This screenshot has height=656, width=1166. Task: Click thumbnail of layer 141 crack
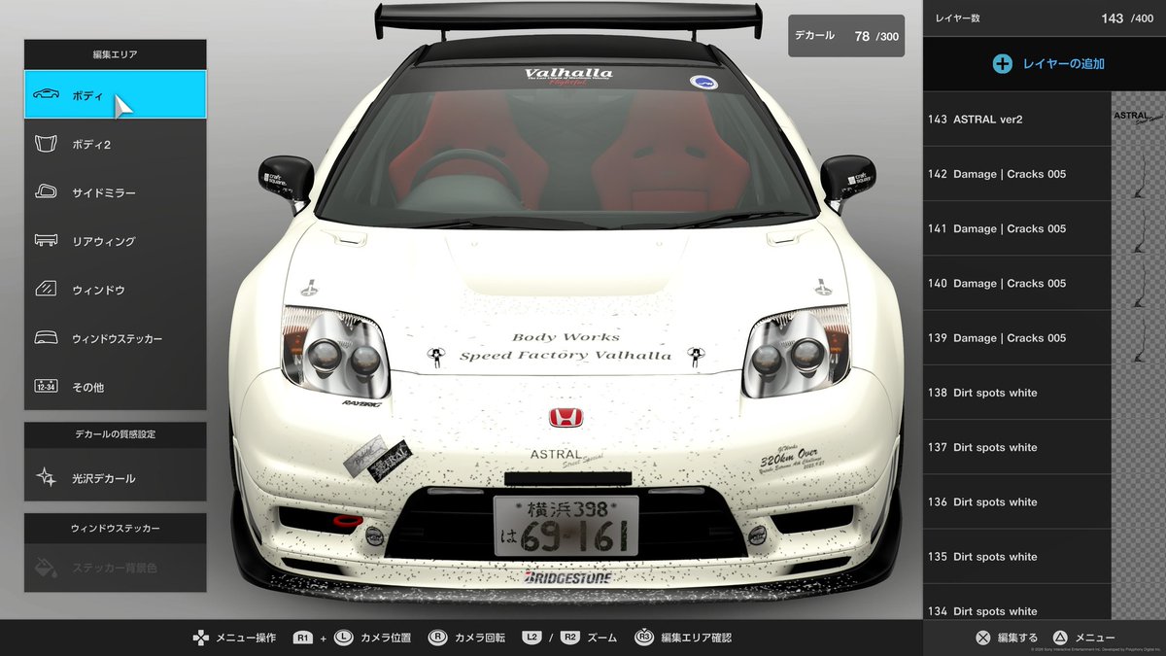pos(1138,228)
